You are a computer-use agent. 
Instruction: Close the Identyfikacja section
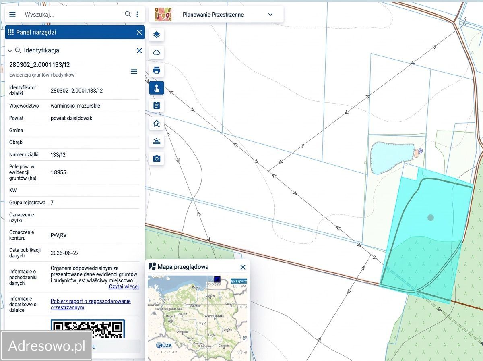[139, 50]
